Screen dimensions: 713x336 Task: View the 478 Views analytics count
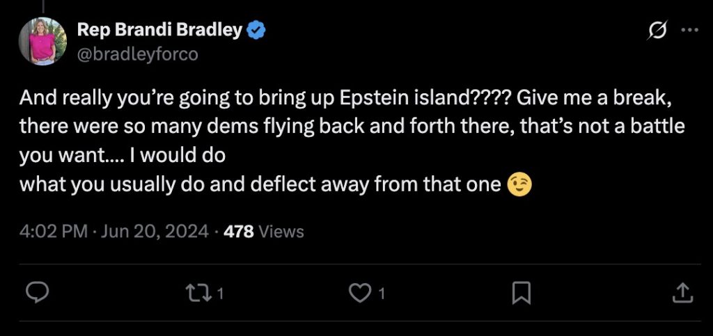point(239,231)
